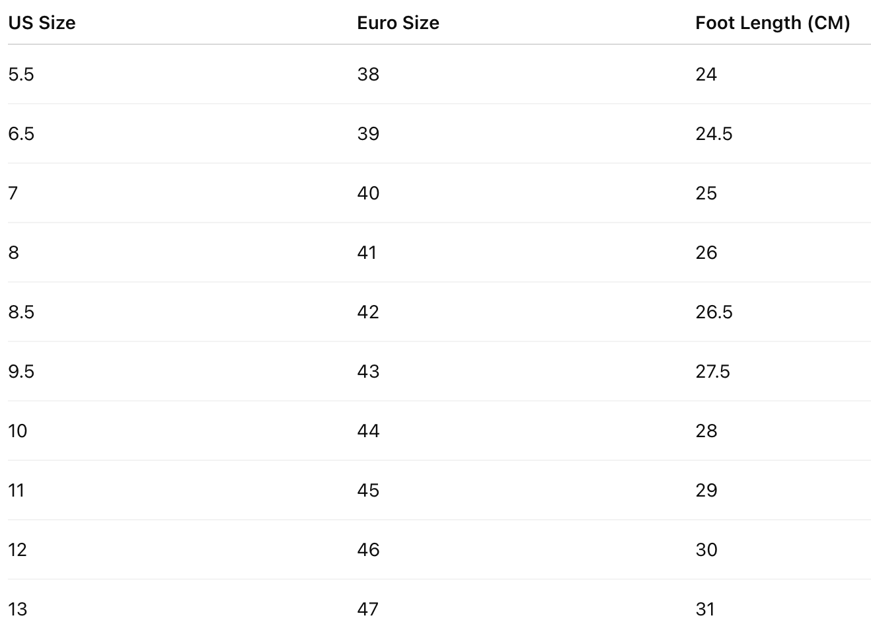Click the Euro size 46 cell
871x630 pixels.
(368, 549)
